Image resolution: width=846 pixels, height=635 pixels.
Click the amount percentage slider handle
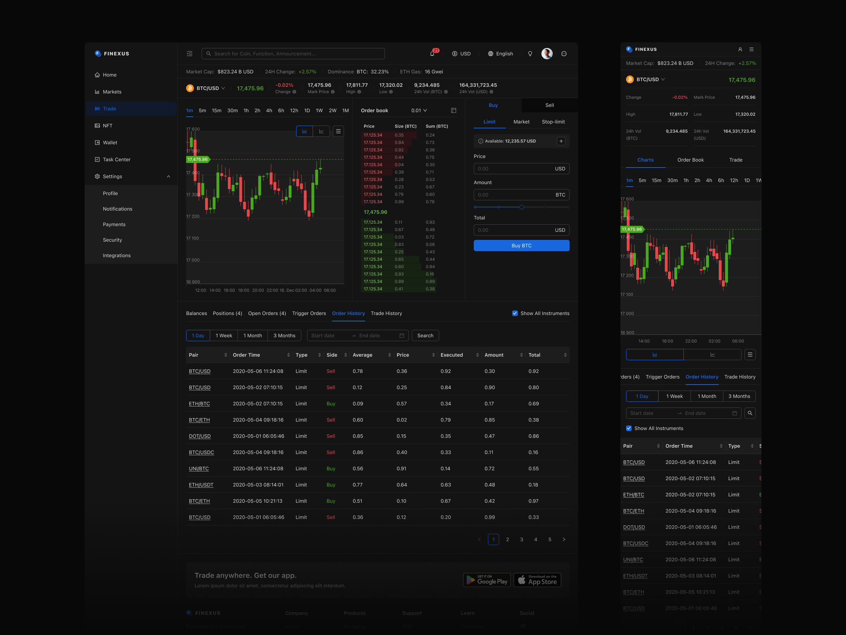[521, 207]
